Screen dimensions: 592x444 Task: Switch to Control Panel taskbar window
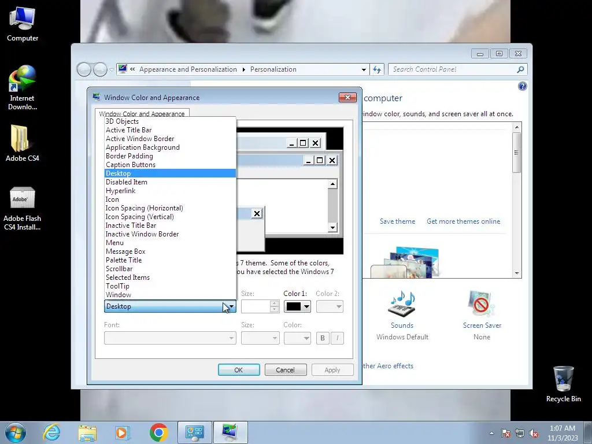click(x=194, y=432)
